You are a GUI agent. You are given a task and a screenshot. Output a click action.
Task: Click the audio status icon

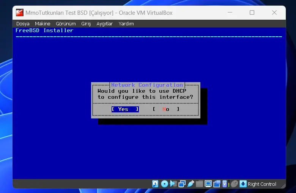(x=173, y=184)
